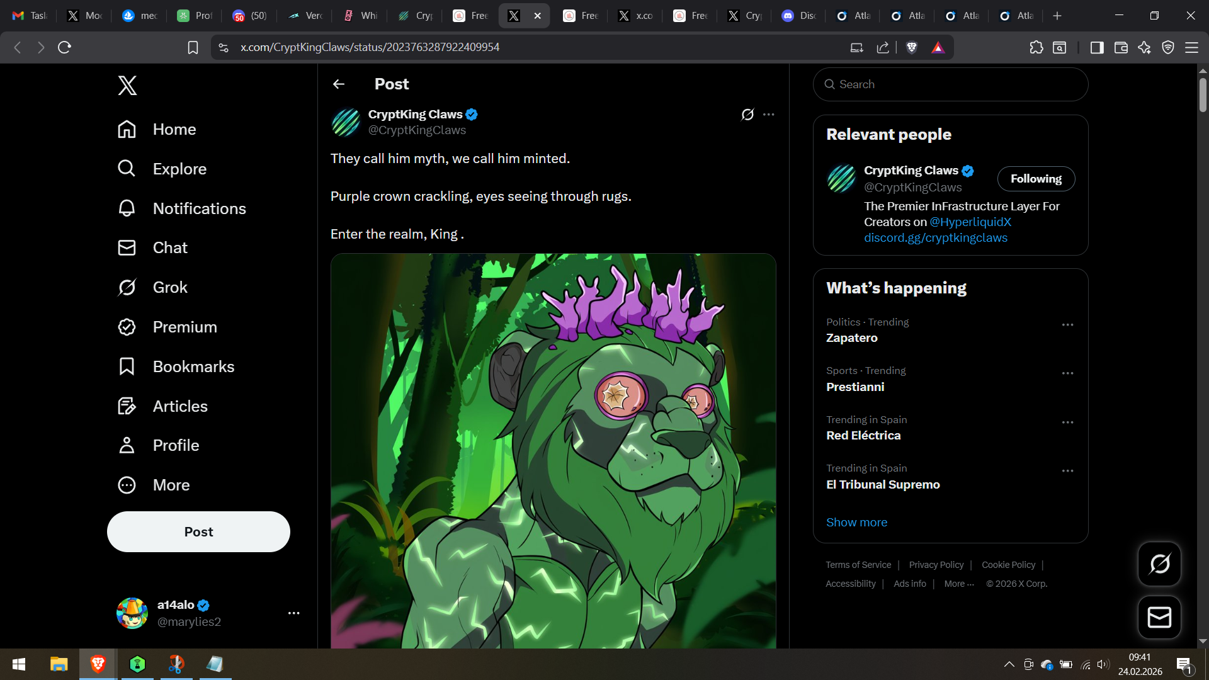Open floating Grok button at bottom right
The image size is (1209, 680).
[x=1159, y=564]
